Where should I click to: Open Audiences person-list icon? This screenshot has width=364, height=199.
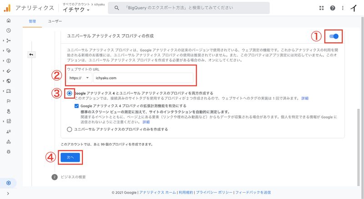pyautogui.click(x=9, y=131)
